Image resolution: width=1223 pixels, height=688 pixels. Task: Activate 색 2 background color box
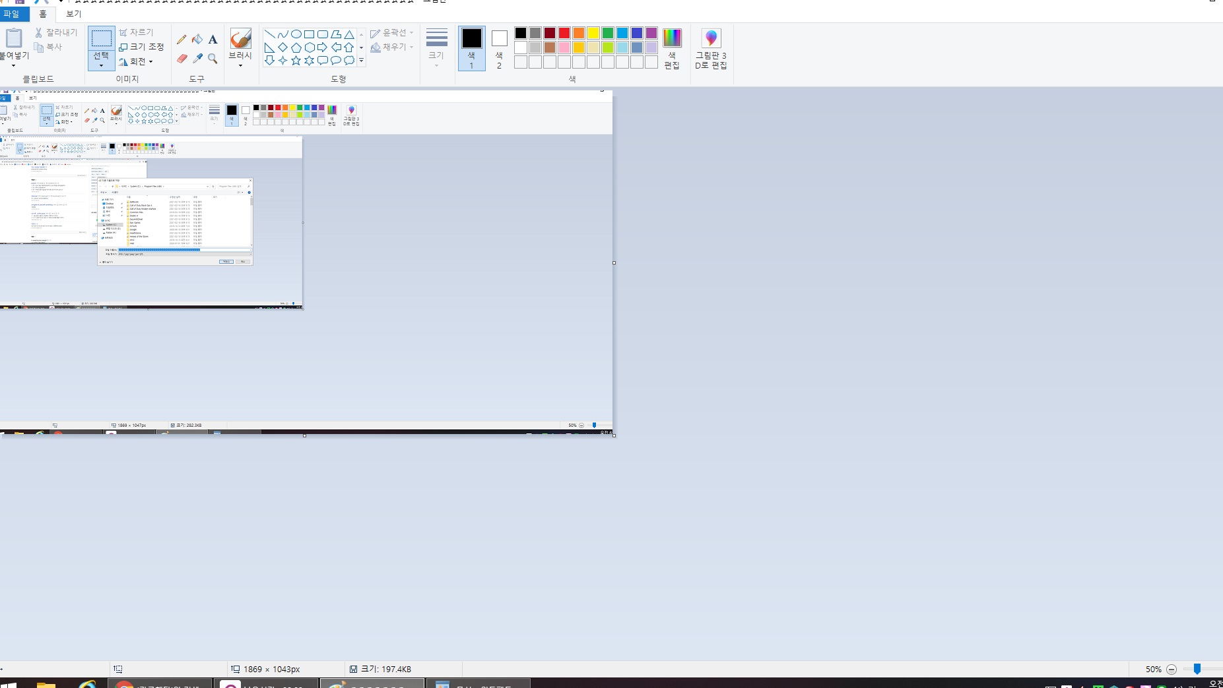[x=499, y=47]
